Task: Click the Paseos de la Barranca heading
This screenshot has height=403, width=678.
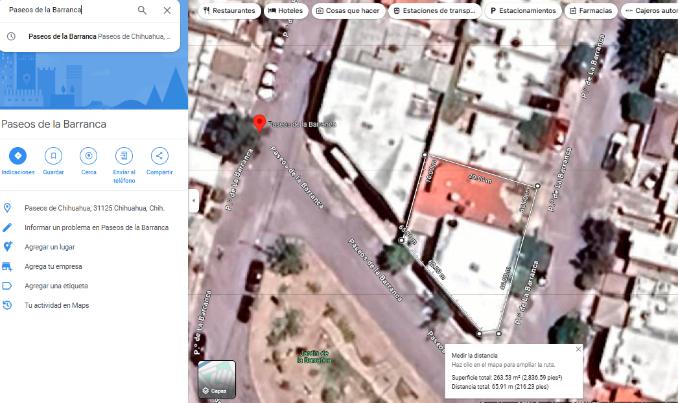Action: click(54, 124)
